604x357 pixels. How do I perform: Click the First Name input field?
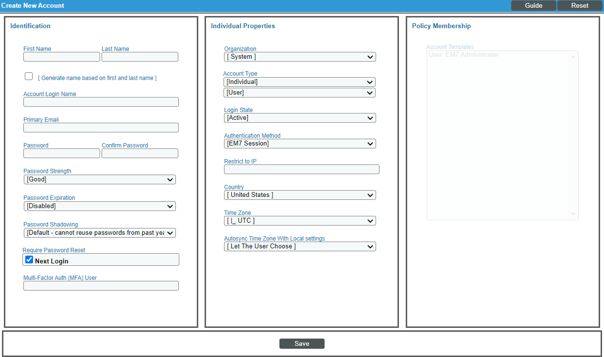[x=61, y=56]
